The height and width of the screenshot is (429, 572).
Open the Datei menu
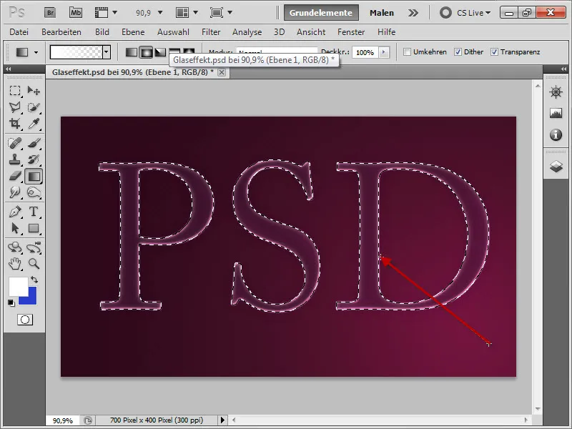[x=19, y=32]
